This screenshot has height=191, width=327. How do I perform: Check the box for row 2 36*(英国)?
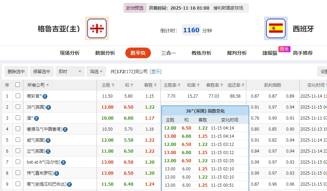point(18,107)
